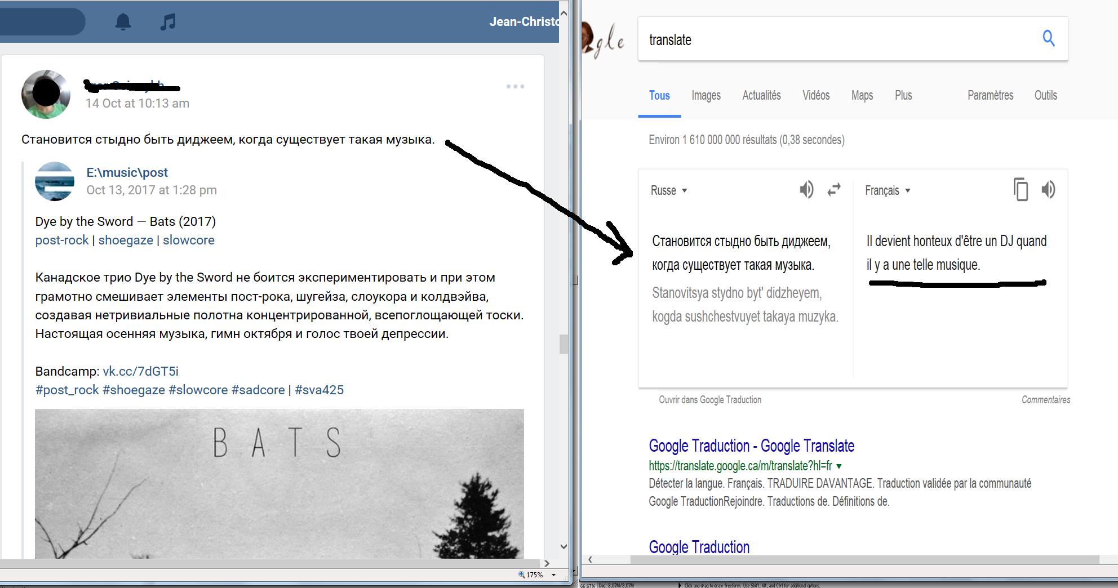The height and width of the screenshot is (588, 1118).
Task: Click the Google search magnifier icon
Action: click(x=1048, y=38)
